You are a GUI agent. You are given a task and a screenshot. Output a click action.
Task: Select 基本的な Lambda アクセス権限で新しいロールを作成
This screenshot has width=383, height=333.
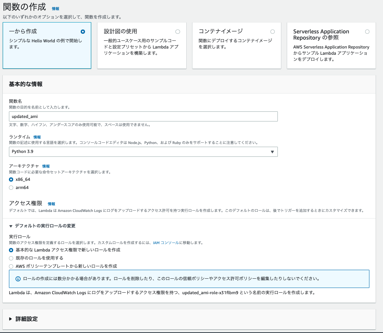tap(11, 250)
